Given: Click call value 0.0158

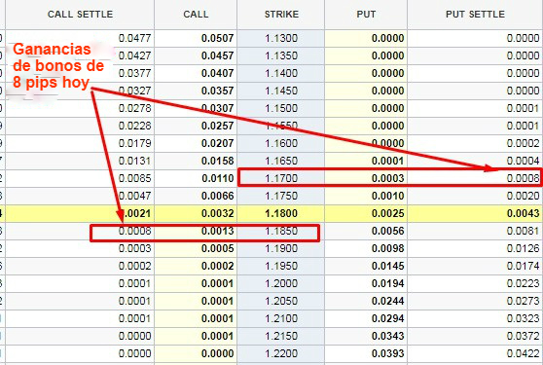Looking at the screenshot, I should pos(217,161).
